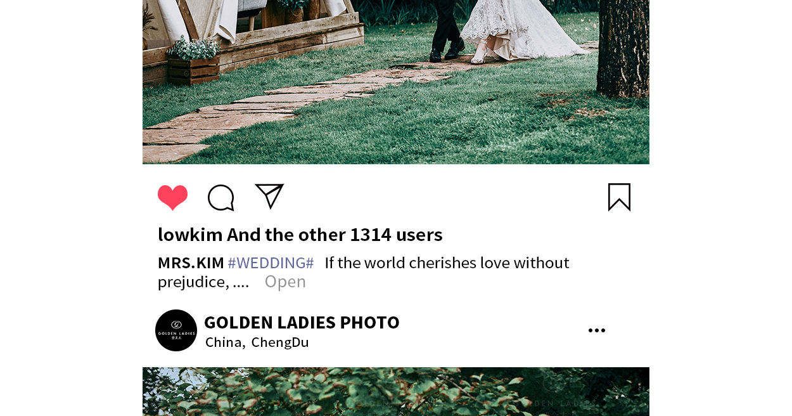Click the wedding couple photo on the lawn
The width and height of the screenshot is (792, 416).
point(396,82)
